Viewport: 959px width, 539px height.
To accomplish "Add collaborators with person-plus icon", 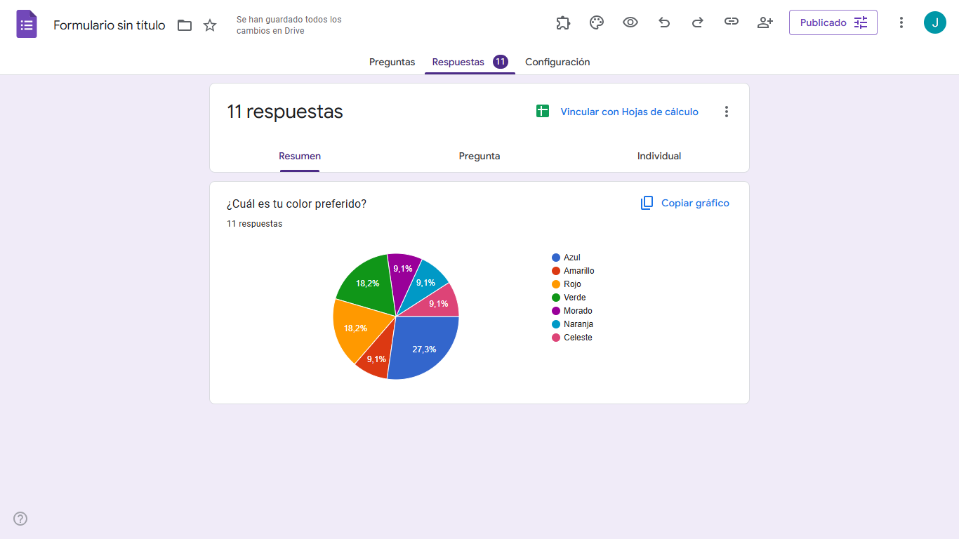I will 765,22.
